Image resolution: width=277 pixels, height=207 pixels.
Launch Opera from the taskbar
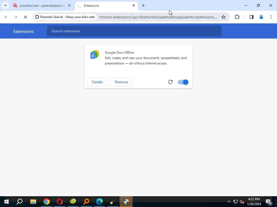click(x=60, y=202)
